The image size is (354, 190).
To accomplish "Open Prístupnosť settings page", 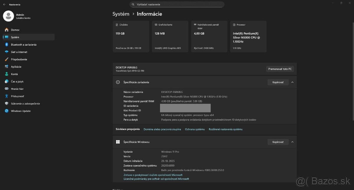I will click(17, 96).
